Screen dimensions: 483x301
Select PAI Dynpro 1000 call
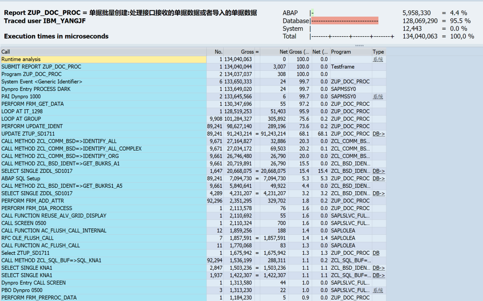point(21,97)
